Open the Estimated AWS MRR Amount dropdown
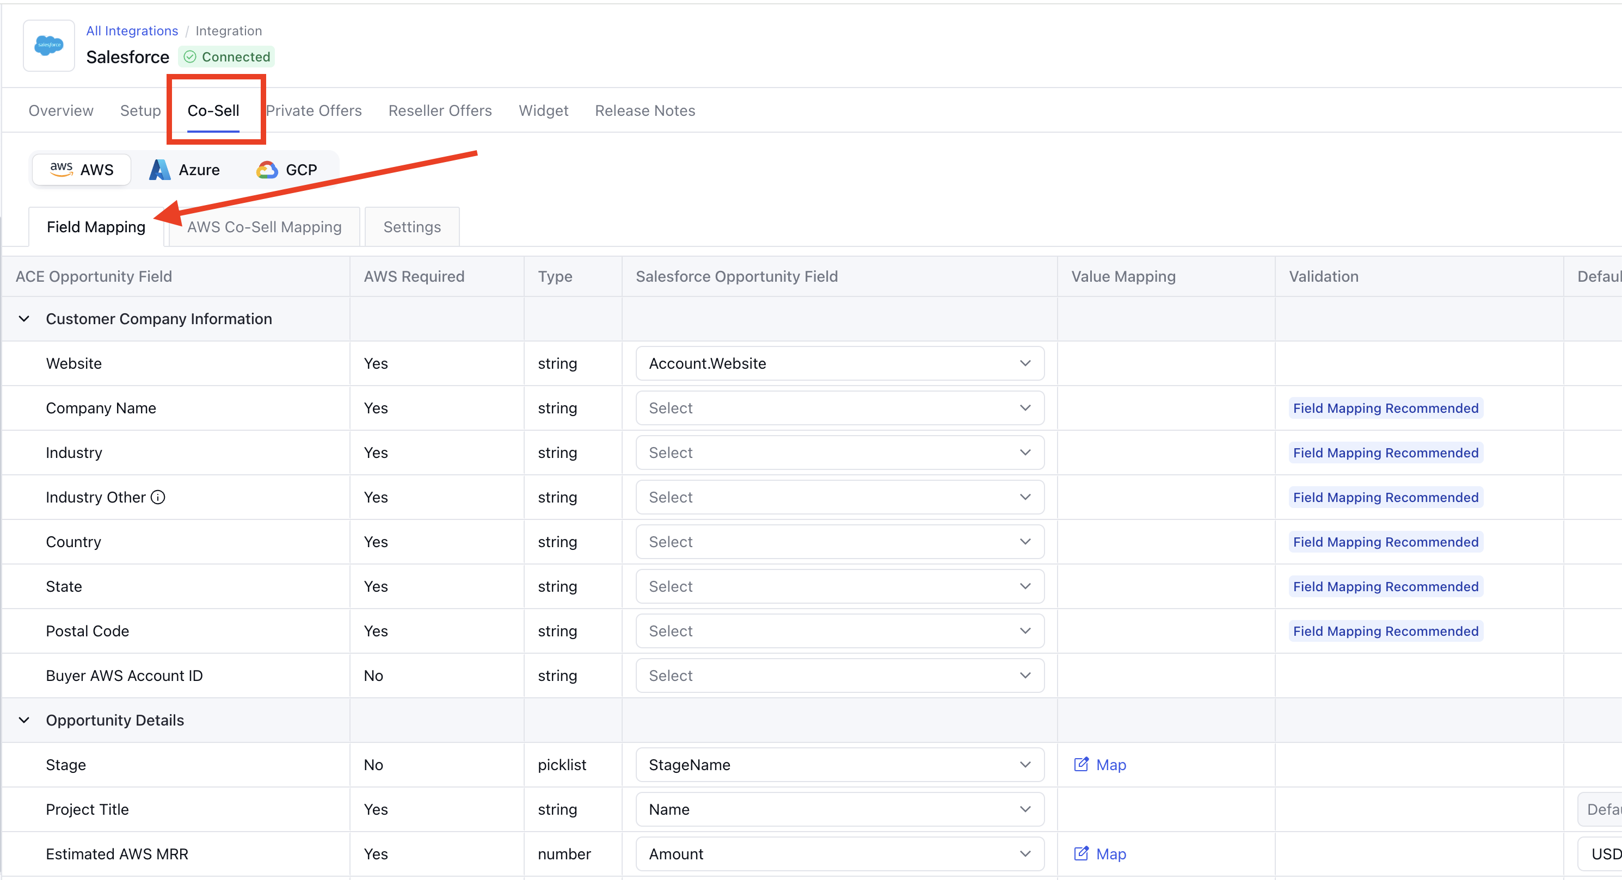Image resolution: width=1622 pixels, height=880 pixels. (x=839, y=854)
